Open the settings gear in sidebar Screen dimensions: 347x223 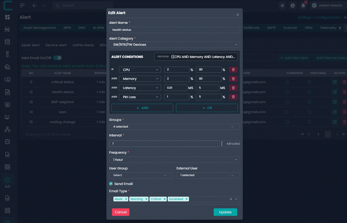point(7,180)
